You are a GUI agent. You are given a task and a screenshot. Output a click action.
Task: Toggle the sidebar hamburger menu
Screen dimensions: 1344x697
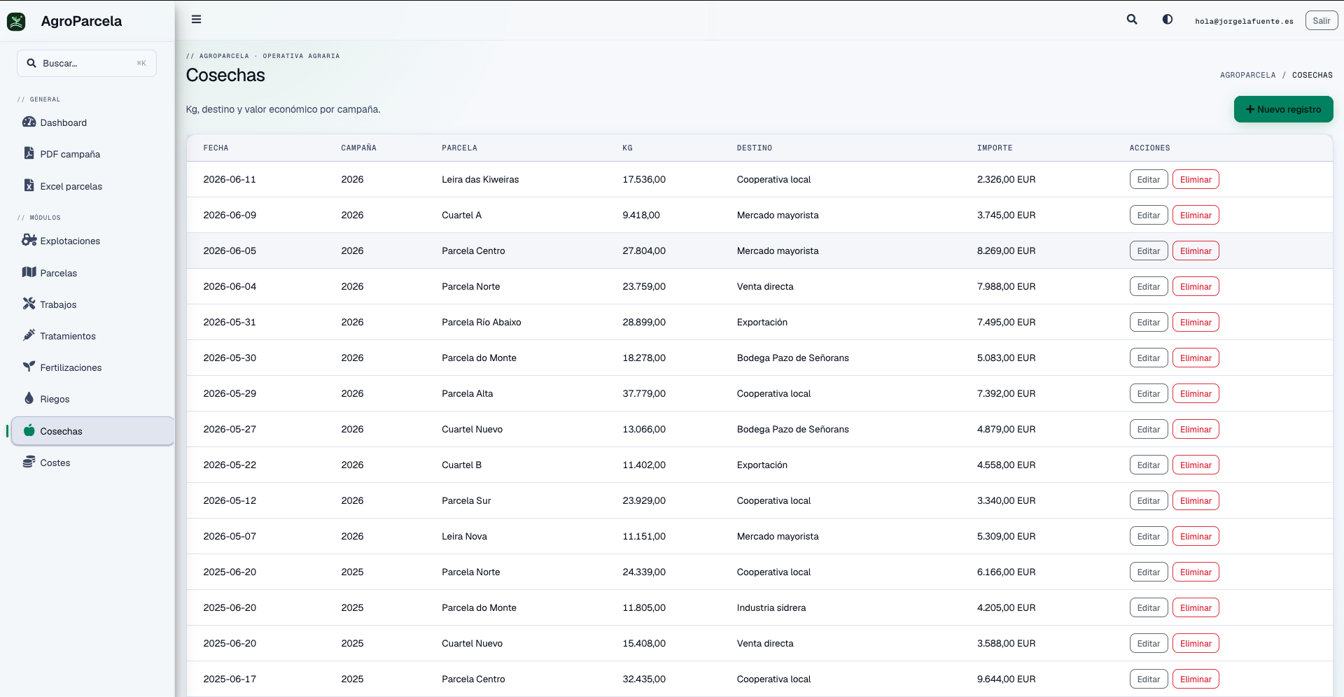[x=197, y=20]
